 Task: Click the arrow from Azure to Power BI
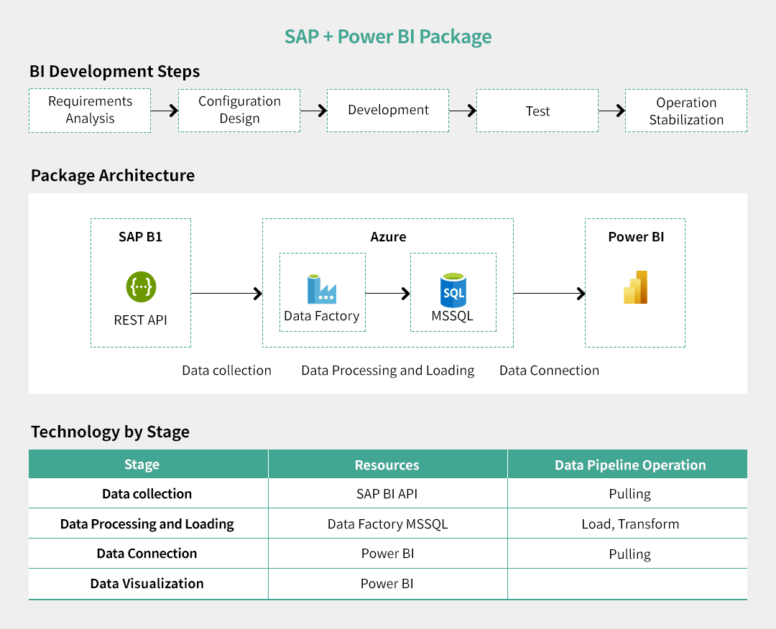click(549, 293)
